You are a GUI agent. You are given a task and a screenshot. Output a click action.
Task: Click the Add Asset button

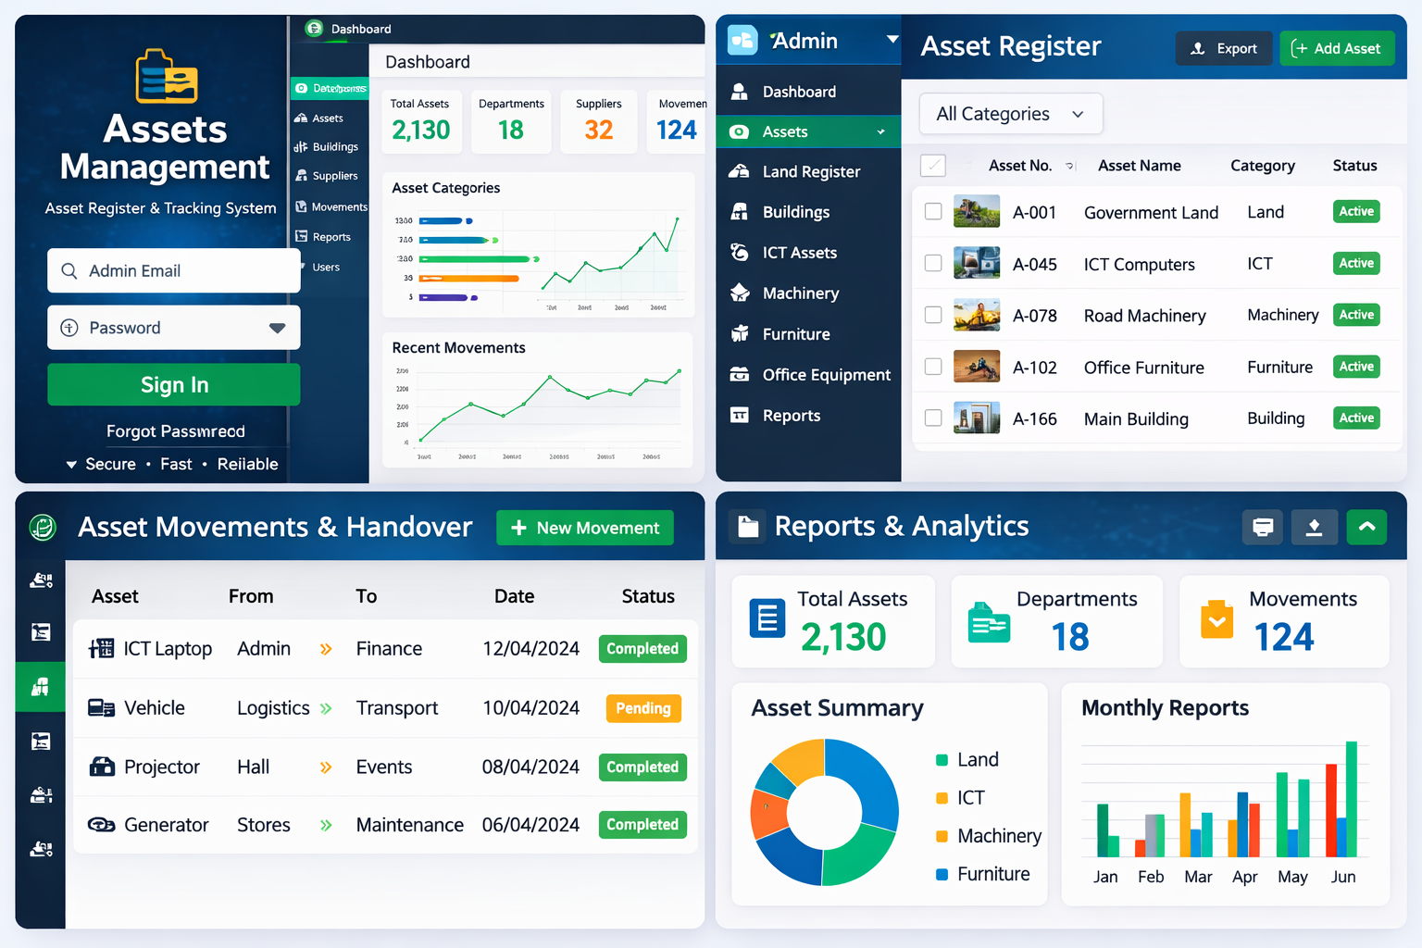click(x=1337, y=48)
